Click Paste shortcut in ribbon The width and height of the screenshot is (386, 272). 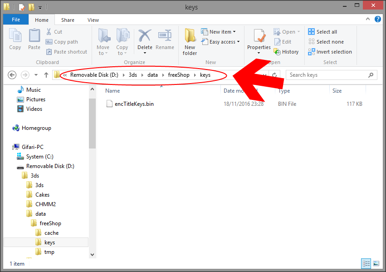coord(67,52)
